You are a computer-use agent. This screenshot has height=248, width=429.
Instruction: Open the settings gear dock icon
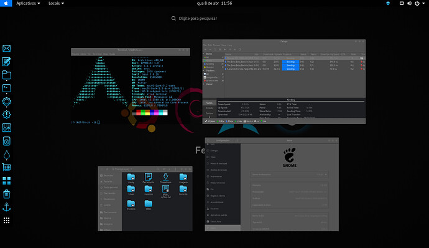click(x=7, y=102)
